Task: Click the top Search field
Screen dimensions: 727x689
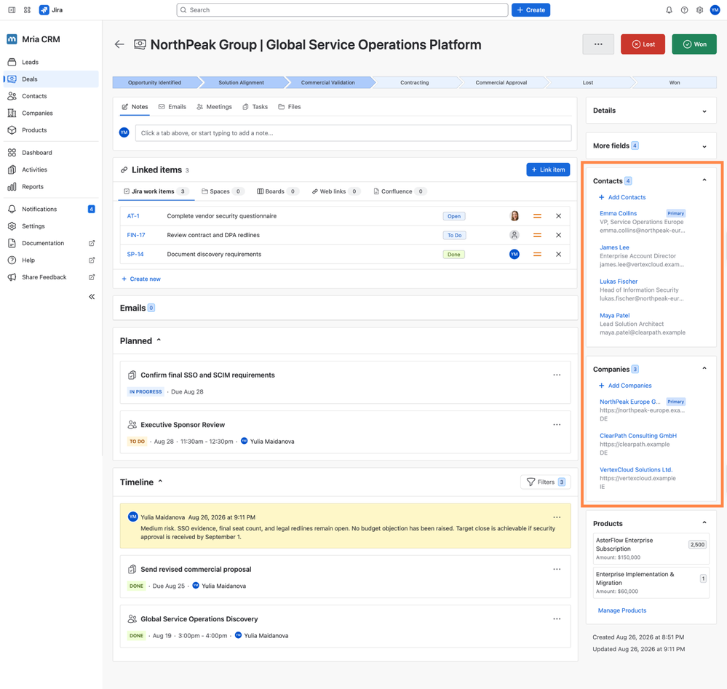Action: 342,10
